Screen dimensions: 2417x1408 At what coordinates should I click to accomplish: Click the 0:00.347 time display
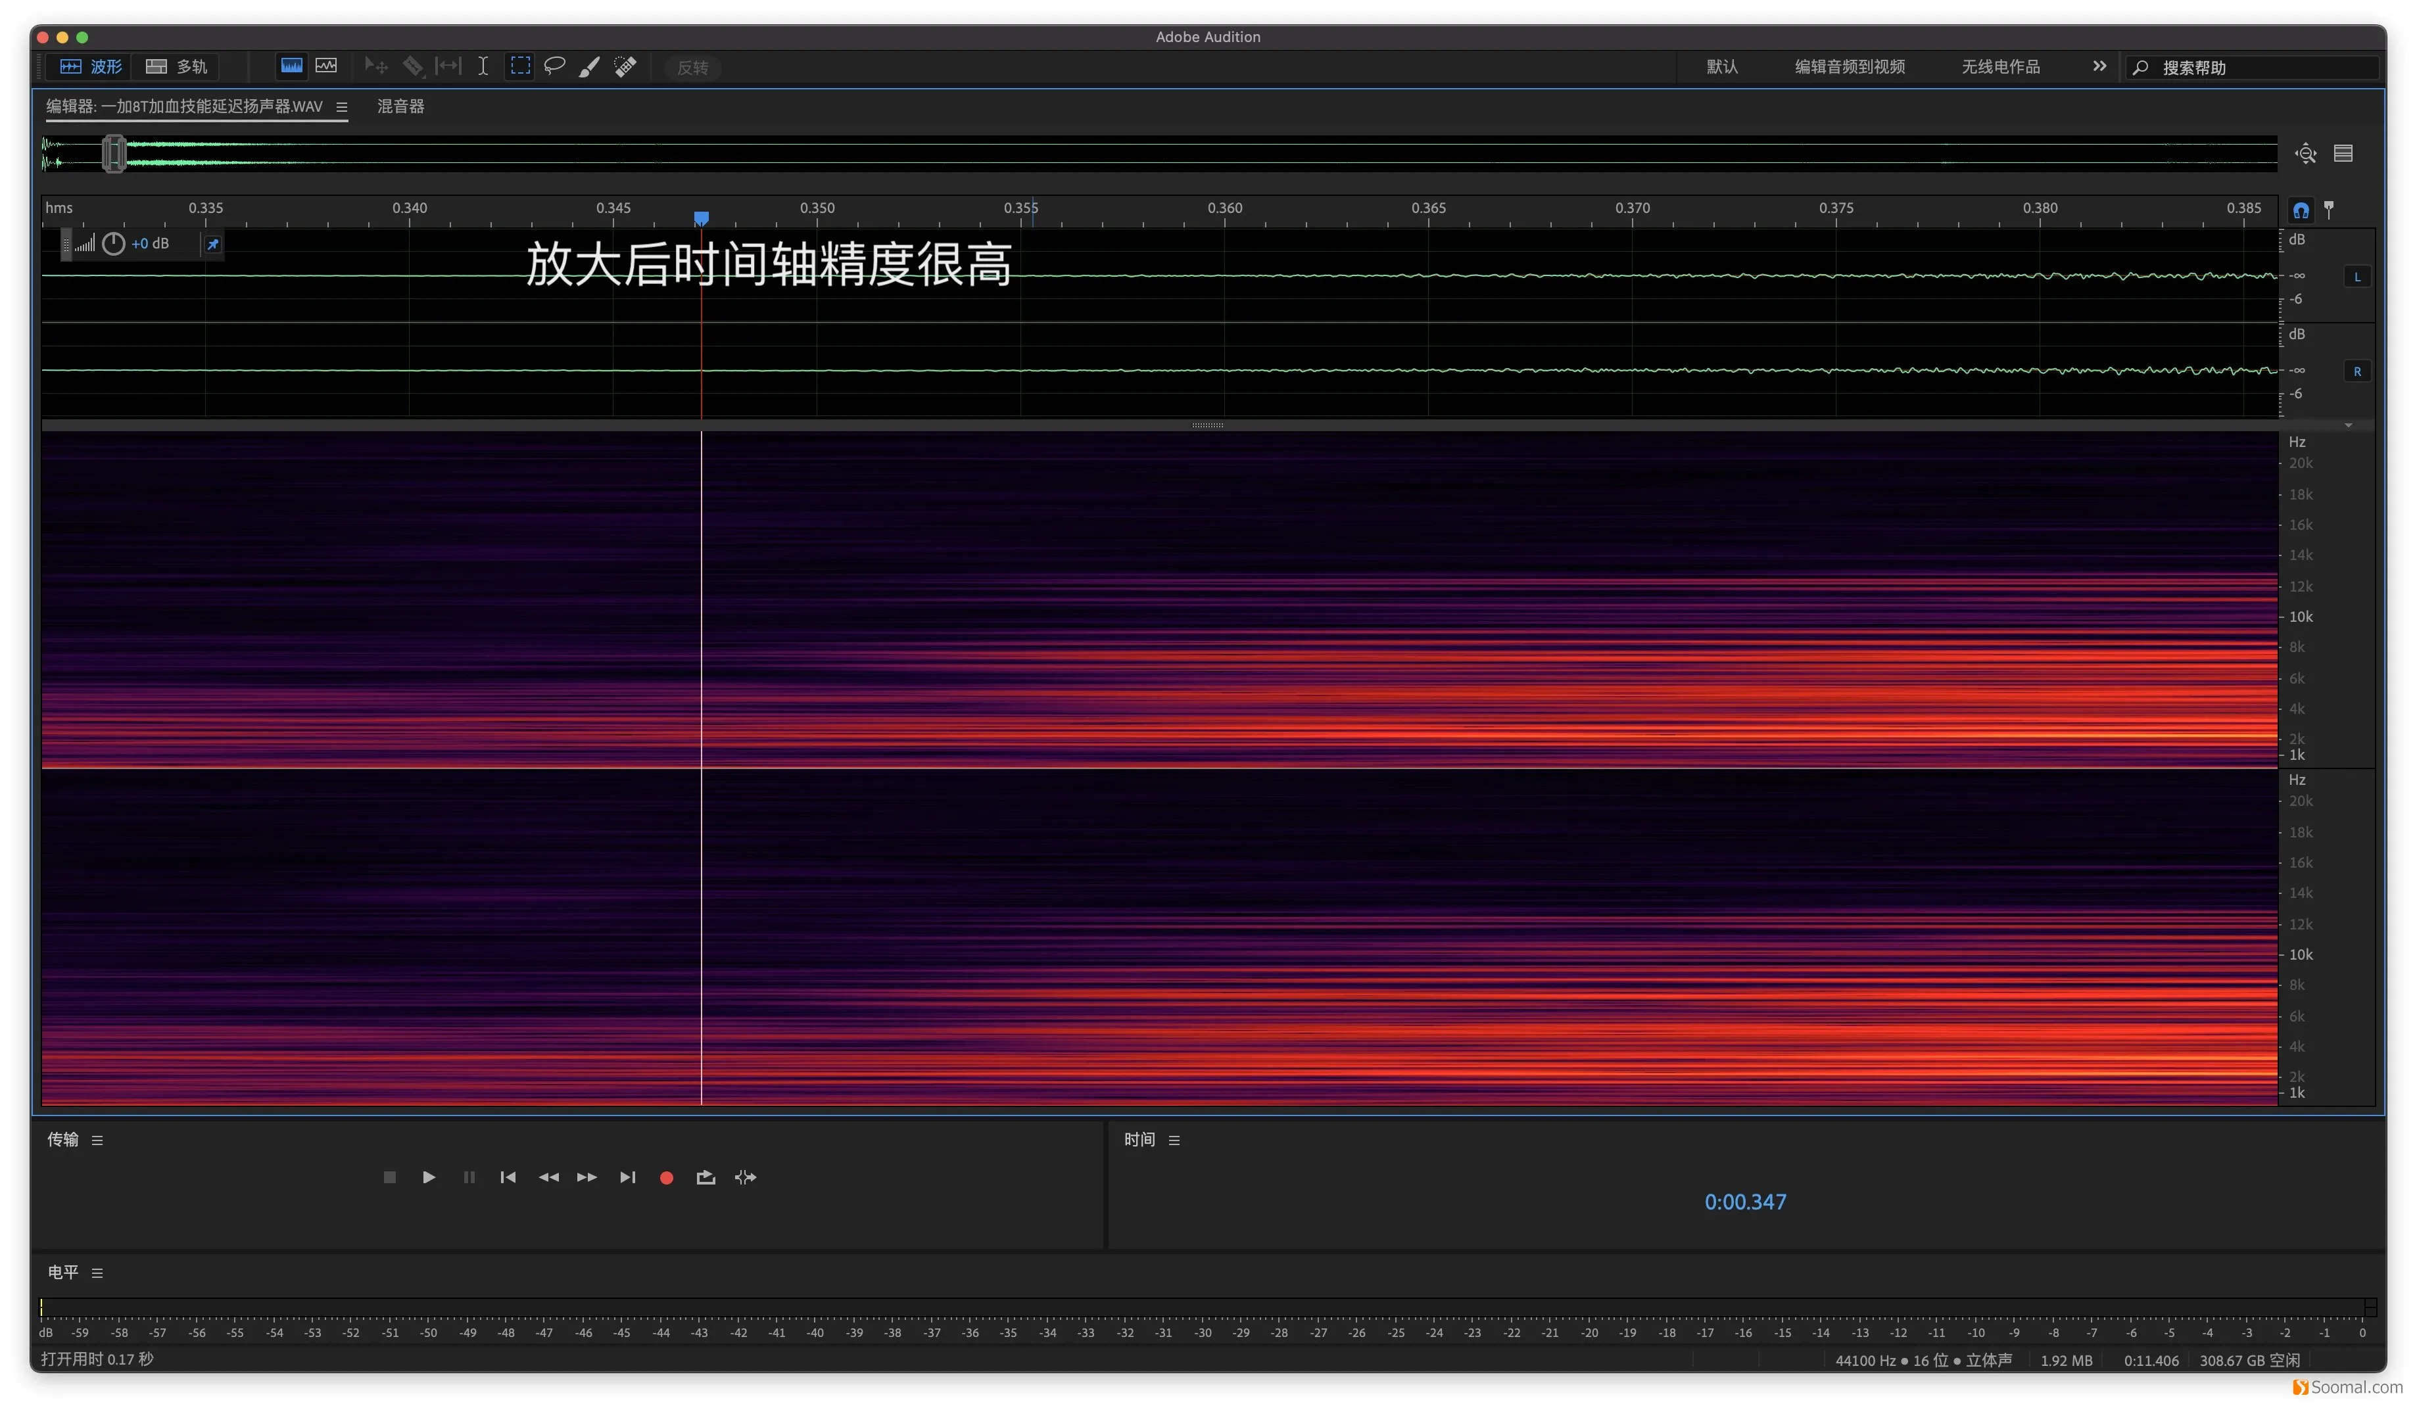pos(1744,1202)
